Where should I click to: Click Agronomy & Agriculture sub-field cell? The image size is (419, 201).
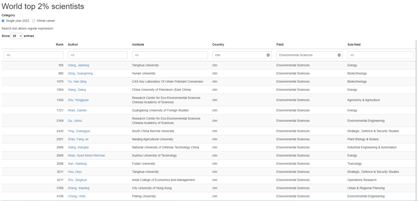(364, 100)
